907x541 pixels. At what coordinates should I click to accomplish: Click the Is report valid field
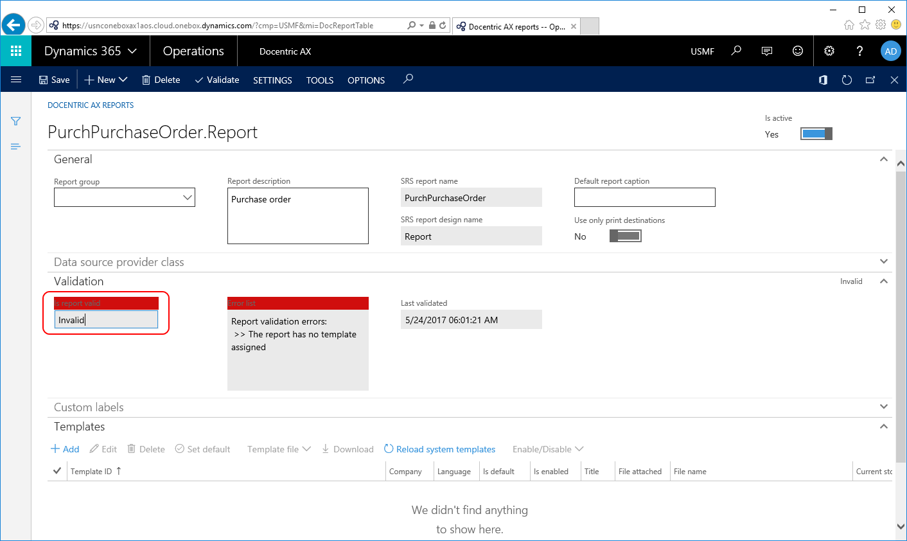[106, 319]
